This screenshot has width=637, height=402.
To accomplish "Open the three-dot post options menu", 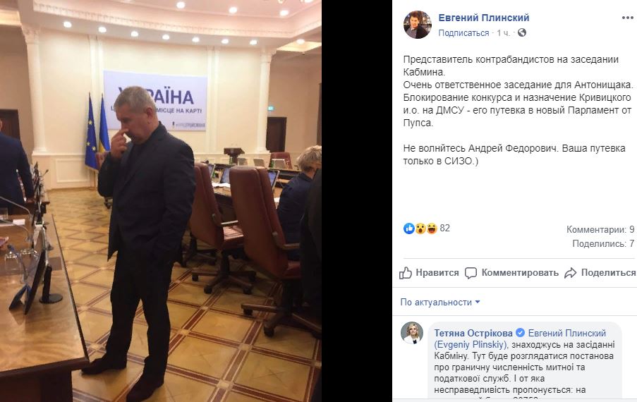I will (x=627, y=18).
